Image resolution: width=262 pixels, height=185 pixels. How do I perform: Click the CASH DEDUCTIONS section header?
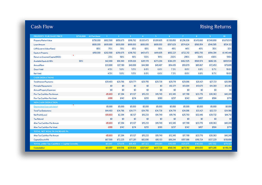44,78
